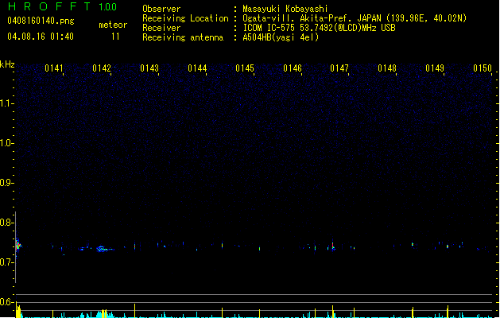Click the 0.8 frequency axis label
The width and height of the screenshot is (500, 318).
6,223
